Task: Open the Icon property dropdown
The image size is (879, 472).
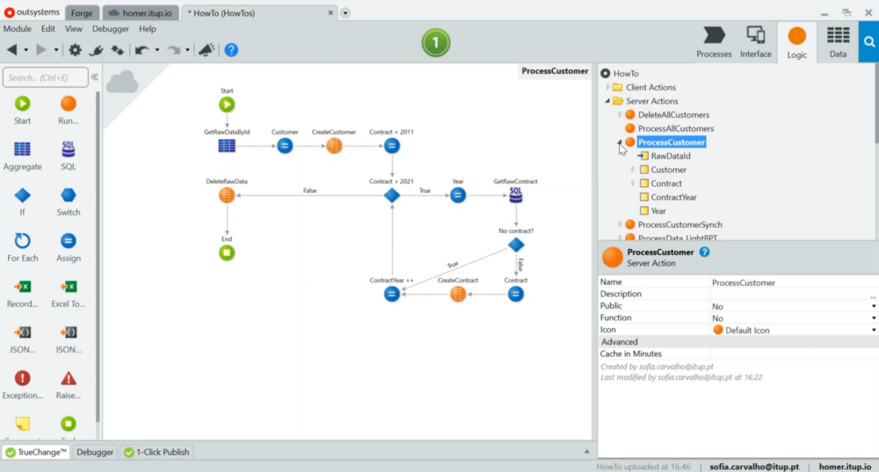Action: (x=874, y=330)
